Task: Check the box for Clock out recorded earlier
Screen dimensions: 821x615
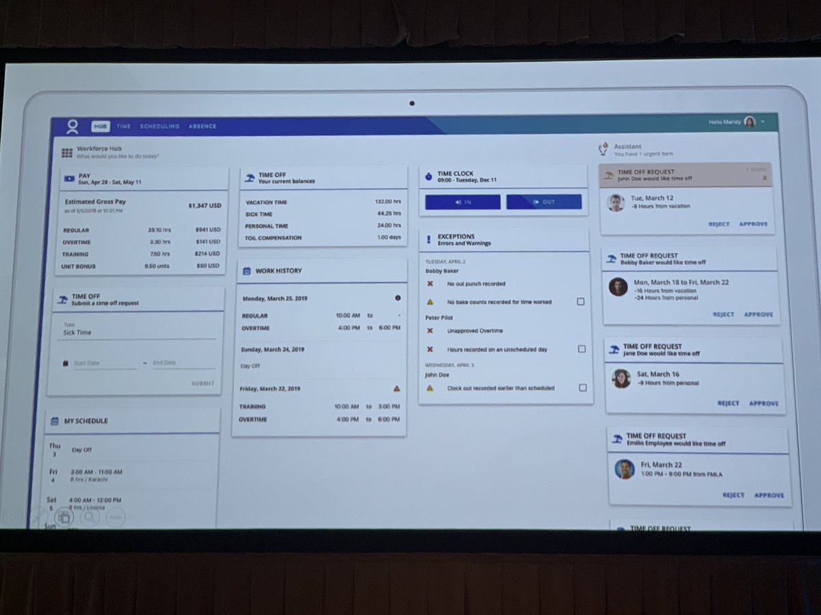Action: click(x=583, y=387)
